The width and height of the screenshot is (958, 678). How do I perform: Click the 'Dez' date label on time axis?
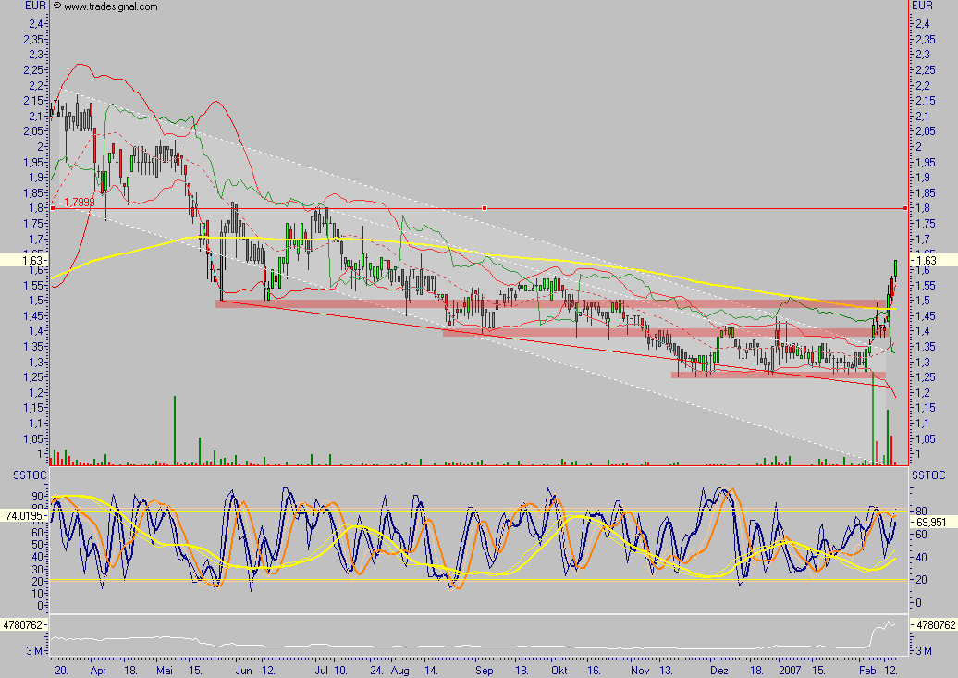tap(718, 670)
